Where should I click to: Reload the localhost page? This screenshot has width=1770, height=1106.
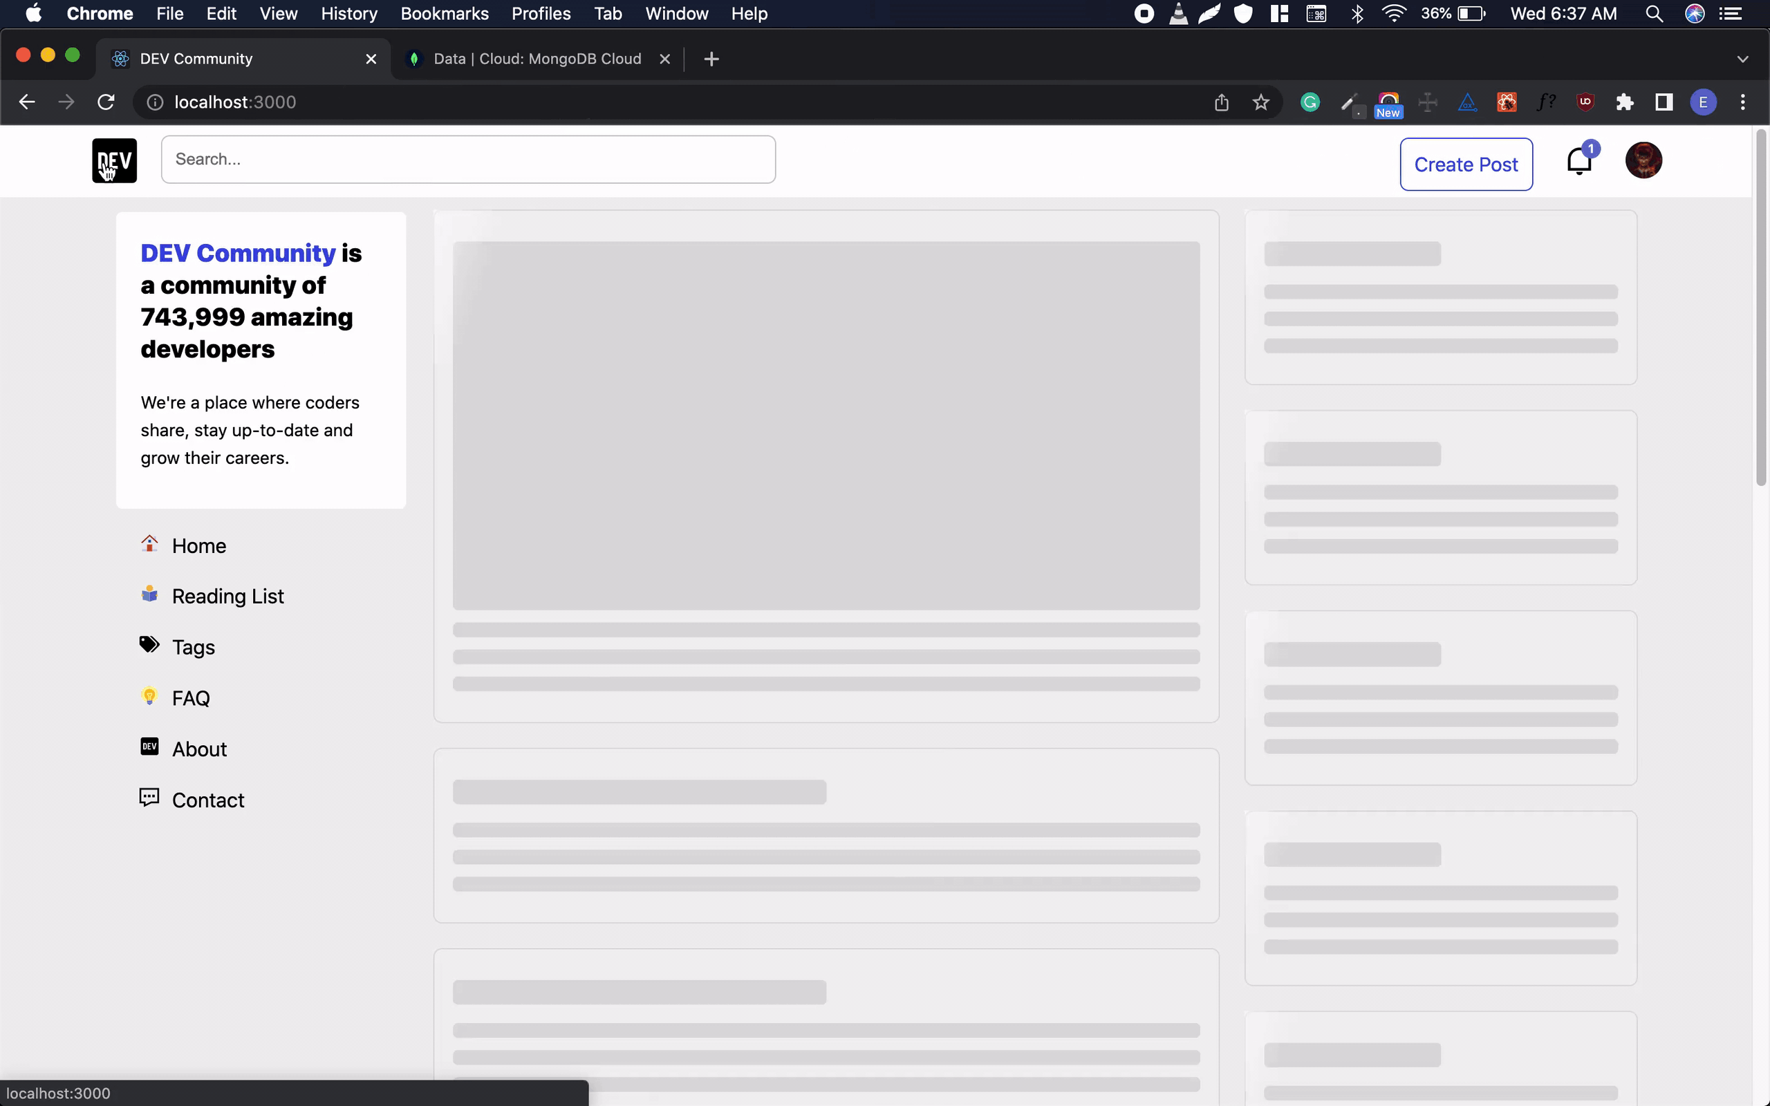(106, 102)
